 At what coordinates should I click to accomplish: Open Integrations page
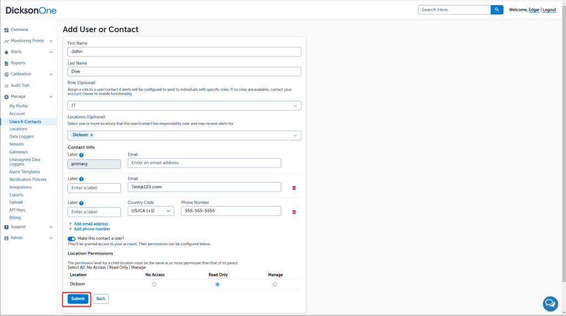(x=20, y=187)
